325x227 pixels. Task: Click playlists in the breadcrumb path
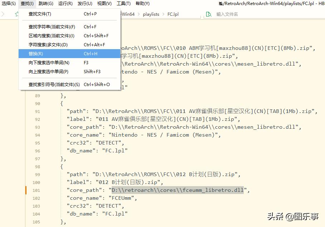coord(151,14)
